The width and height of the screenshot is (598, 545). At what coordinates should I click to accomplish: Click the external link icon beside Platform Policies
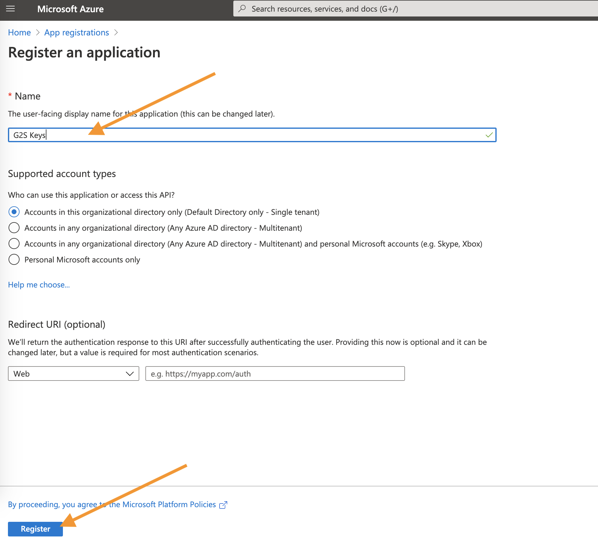click(223, 505)
